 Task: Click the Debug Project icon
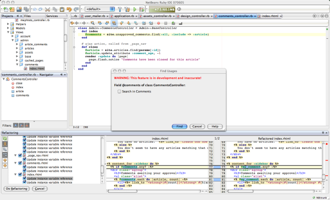click(142, 9)
